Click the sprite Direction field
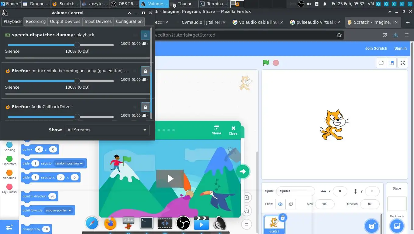The width and height of the screenshot is (414, 234). 370,204
